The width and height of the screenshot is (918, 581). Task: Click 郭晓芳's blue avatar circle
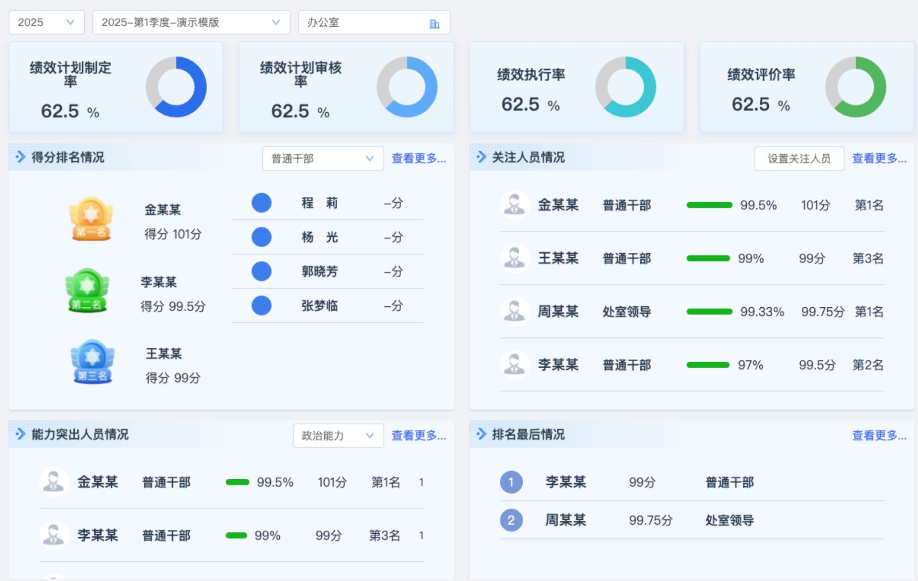[262, 271]
